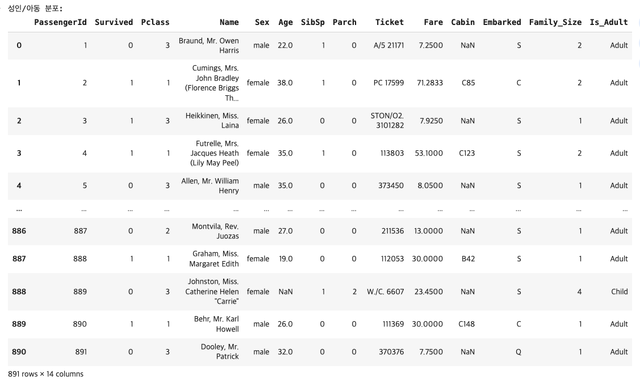
Task: Select the cabin value B42
Action: [x=467, y=259]
